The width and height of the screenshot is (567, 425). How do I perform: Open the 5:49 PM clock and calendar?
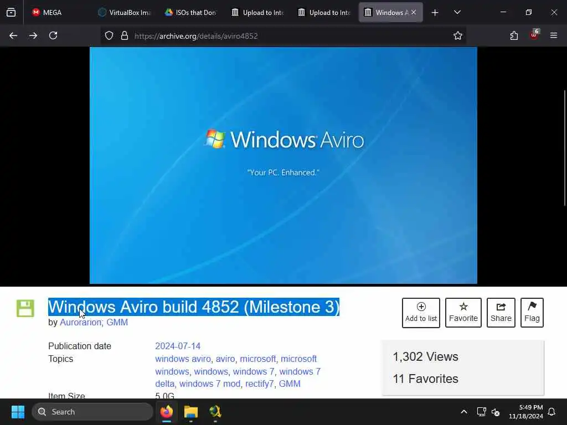526,412
